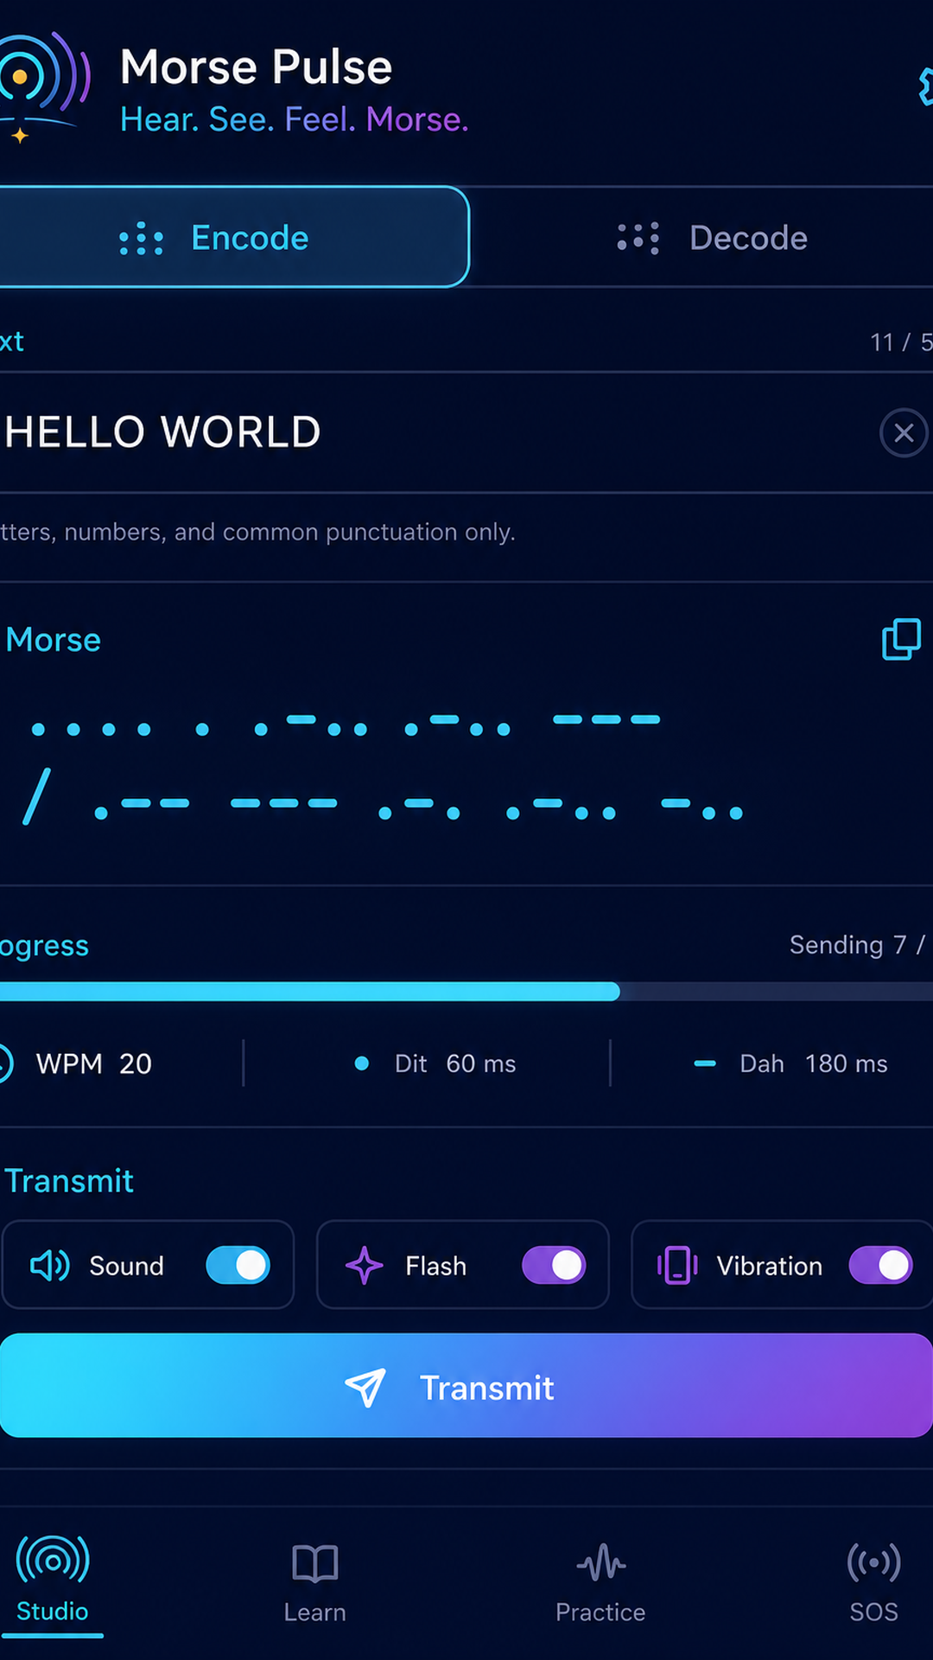
Task: Seek on the transmission progress bar
Action: 466,992
